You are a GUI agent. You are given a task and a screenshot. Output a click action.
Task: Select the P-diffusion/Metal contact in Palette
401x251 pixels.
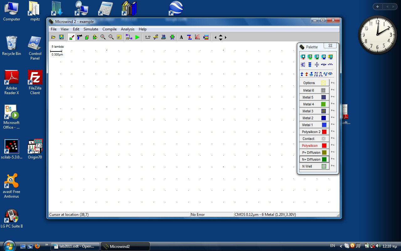coord(317,57)
